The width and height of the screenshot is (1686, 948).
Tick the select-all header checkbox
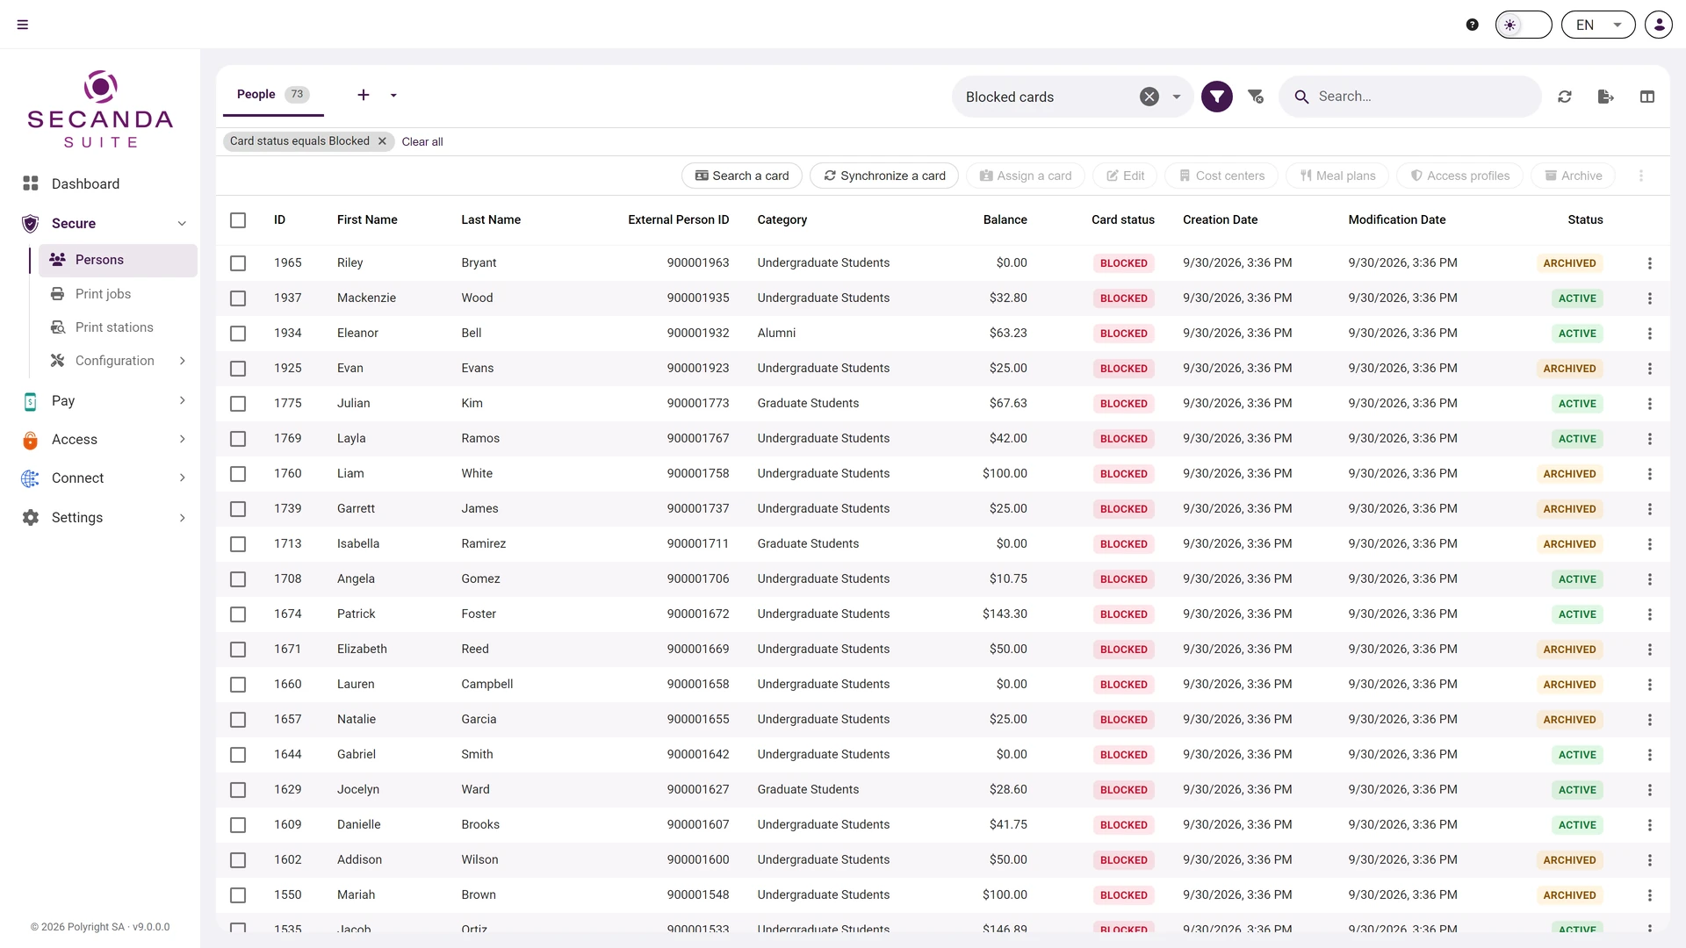click(238, 220)
